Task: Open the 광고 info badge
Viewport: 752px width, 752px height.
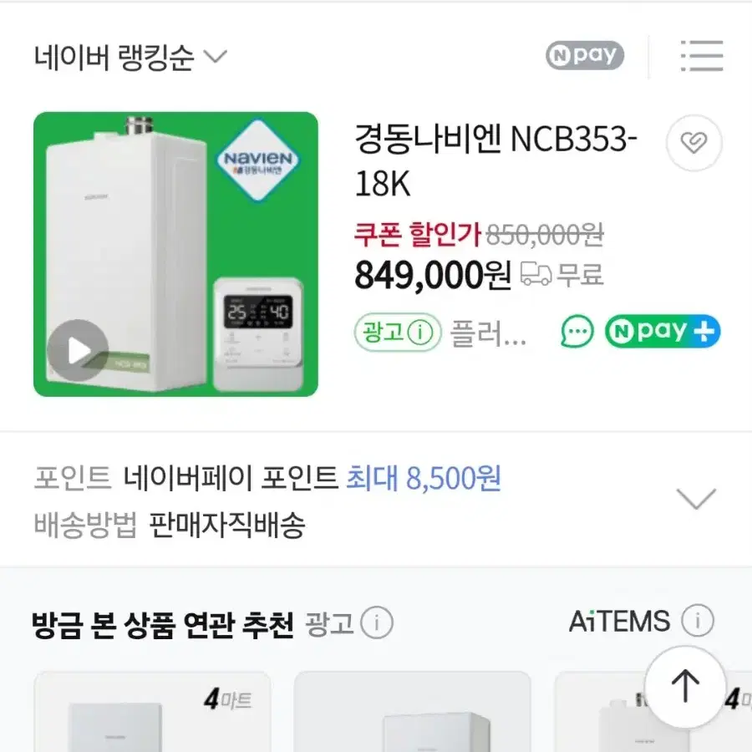Action: click(x=398, y=332)
